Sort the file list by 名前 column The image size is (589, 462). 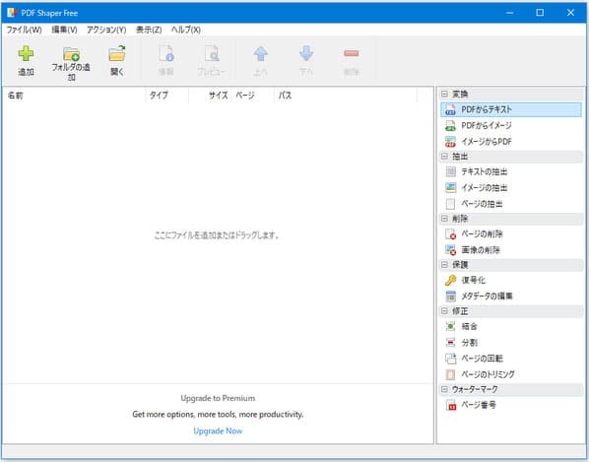[75, 96]
